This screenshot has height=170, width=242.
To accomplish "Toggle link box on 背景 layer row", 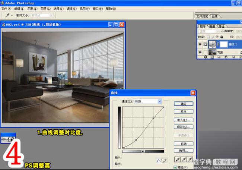I will point(205,52).
